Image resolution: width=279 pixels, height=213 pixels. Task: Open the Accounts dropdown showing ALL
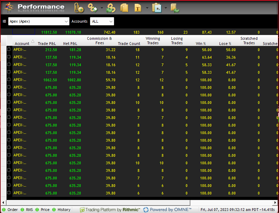pyautogui.click(x=102, y=21)
